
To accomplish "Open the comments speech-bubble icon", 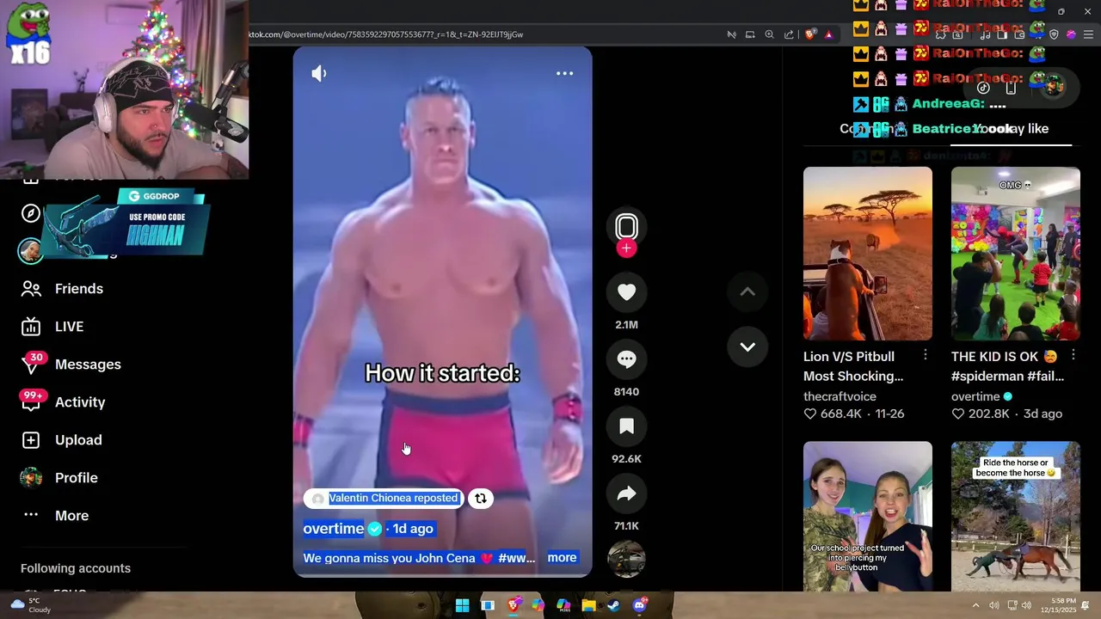I will (x=626, y=359).
